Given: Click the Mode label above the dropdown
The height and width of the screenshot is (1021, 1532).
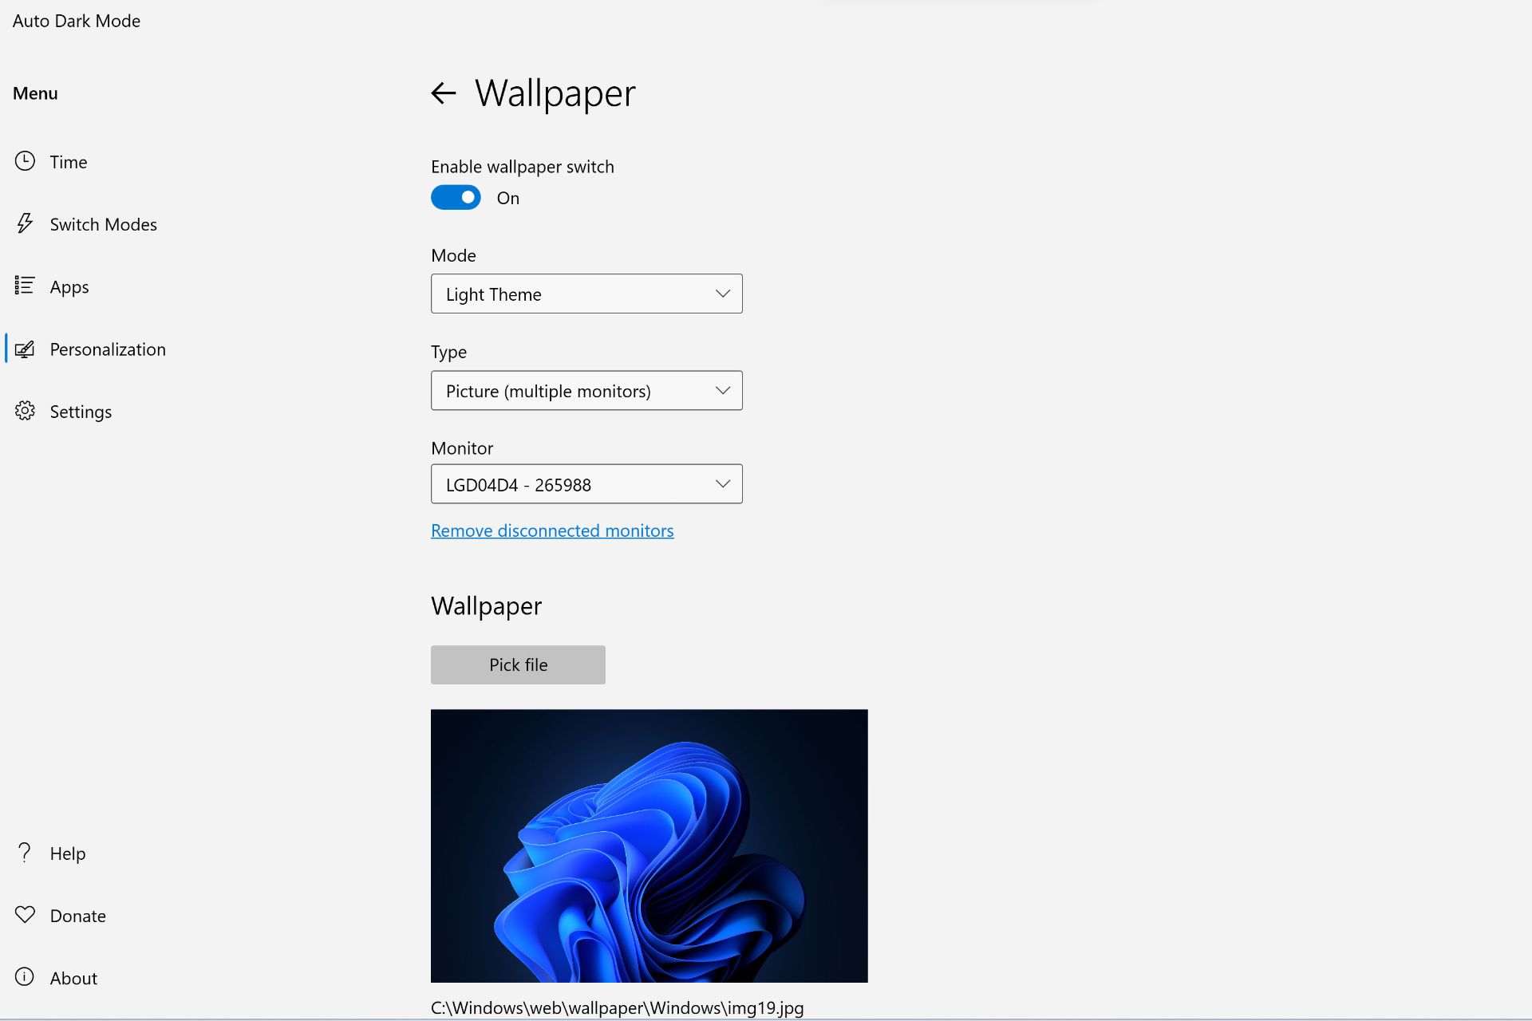Looking at the screenshot, I should 453,255.
